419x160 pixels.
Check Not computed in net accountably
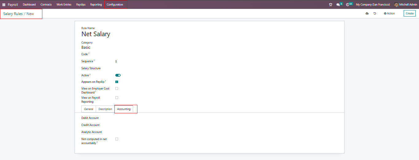coord(117,139)
